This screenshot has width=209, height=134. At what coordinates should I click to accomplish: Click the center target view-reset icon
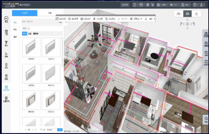[x=187, y=24]
